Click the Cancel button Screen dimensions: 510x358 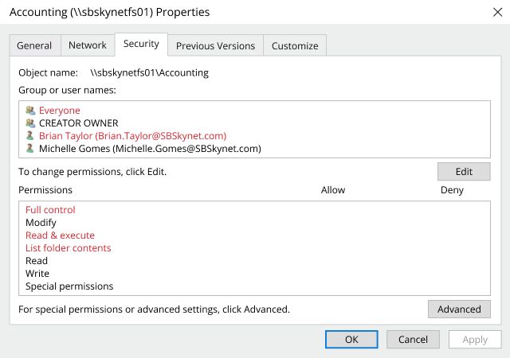coord(413,340)
